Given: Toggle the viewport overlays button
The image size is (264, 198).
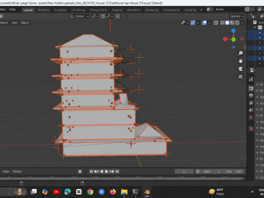Looking at the screenshot, I should pyautogui.click(x=205, y=23).
